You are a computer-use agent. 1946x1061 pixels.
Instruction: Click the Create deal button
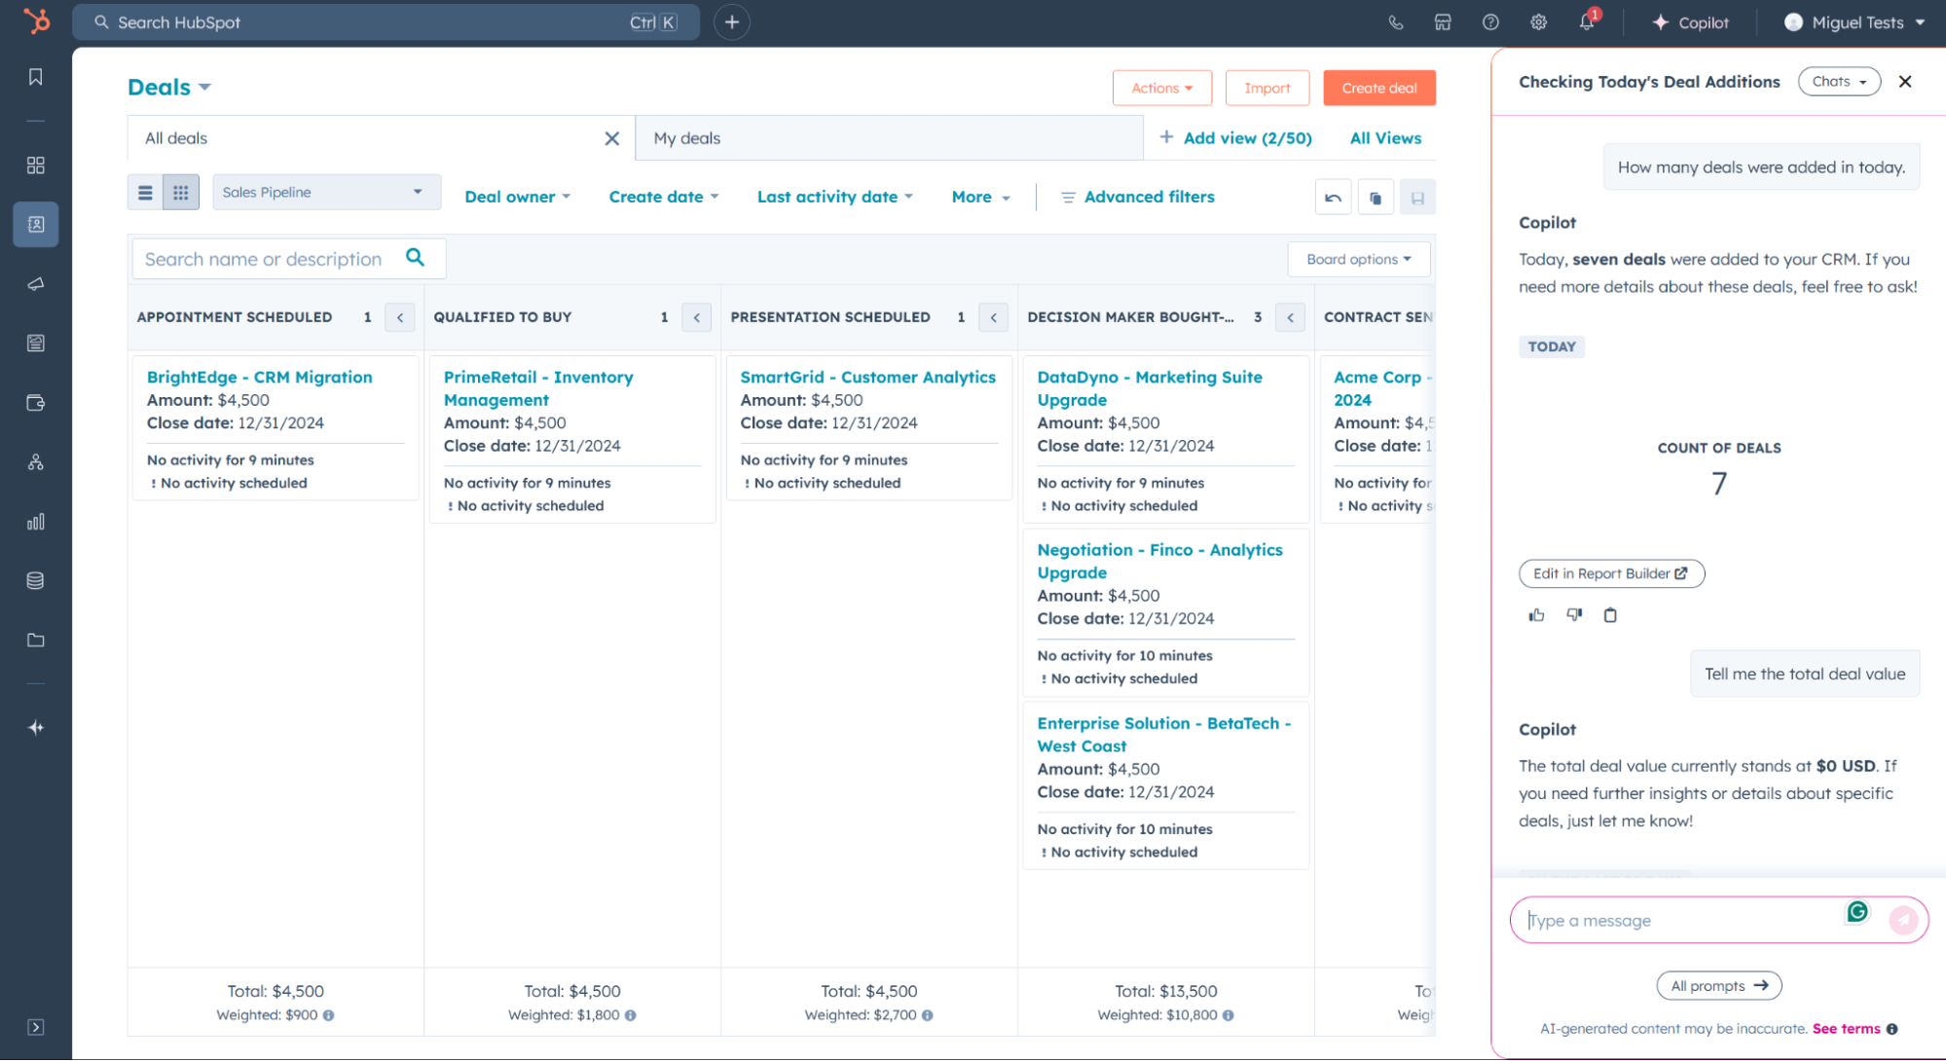1379,88
